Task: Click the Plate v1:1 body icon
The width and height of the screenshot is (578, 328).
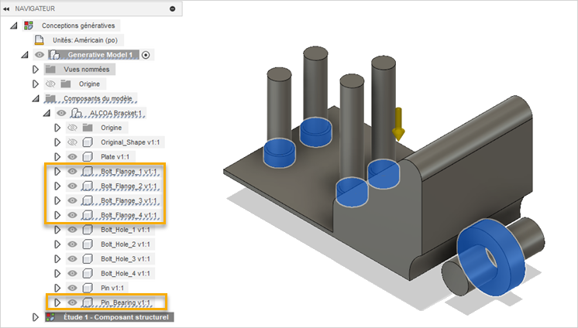Action: [88, 157]
